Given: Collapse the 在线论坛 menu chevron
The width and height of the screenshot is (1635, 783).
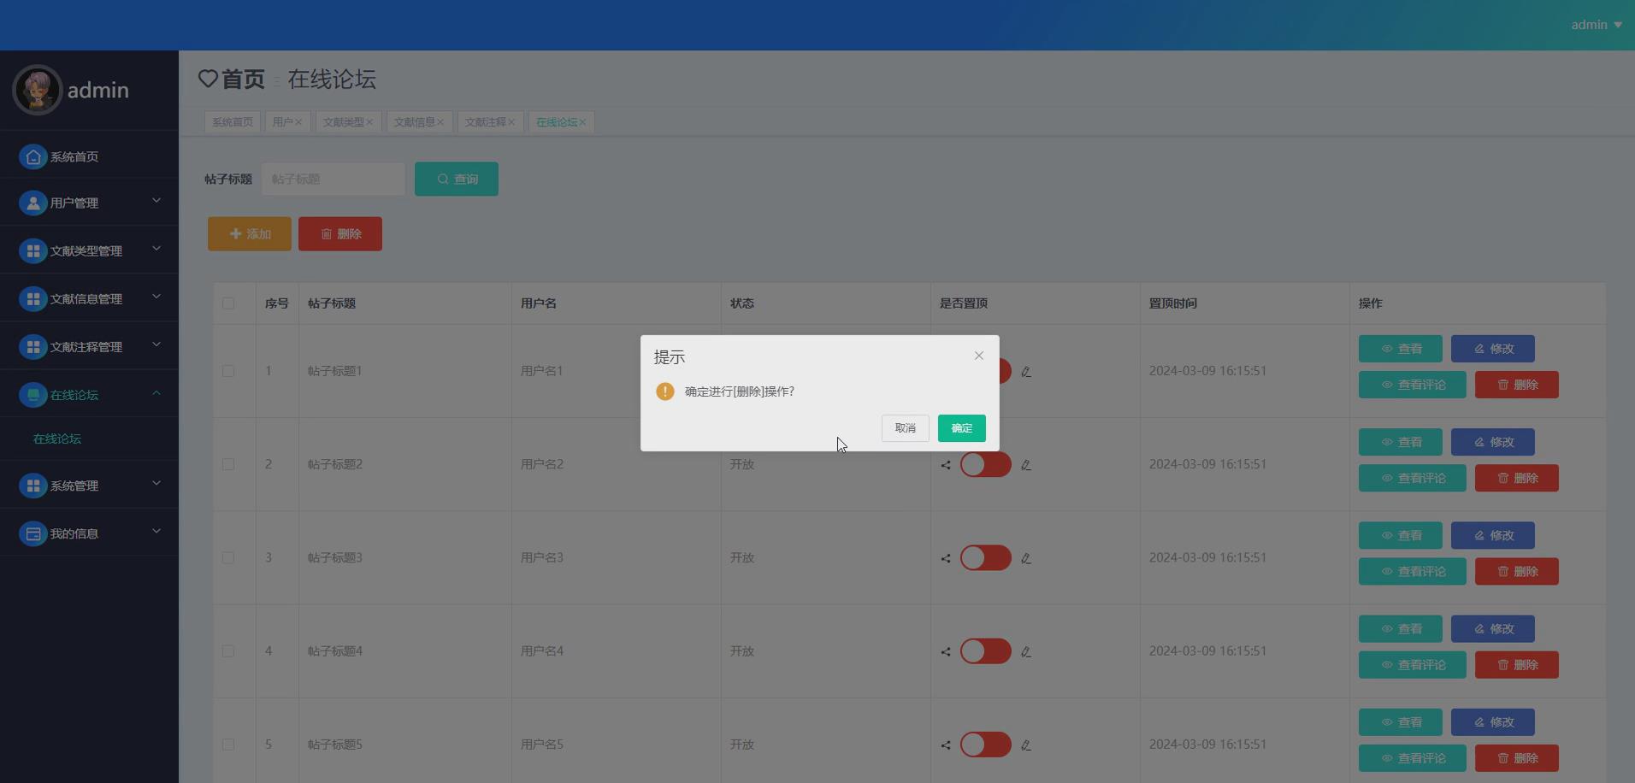Looking at the screenshot, I should pos(156,392).
